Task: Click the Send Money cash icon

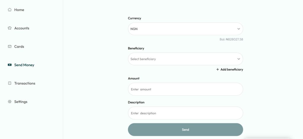Action: click(10, 65)
